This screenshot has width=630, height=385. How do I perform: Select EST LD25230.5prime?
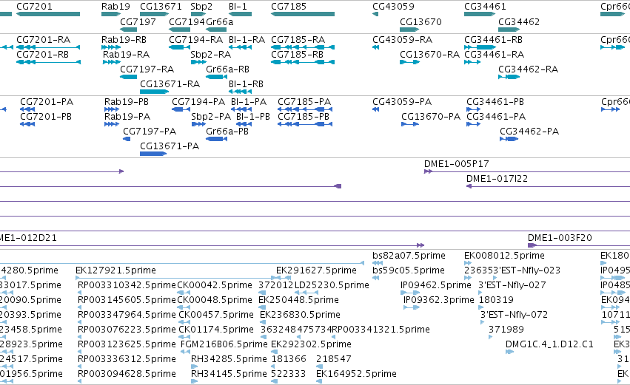point(332,285)
